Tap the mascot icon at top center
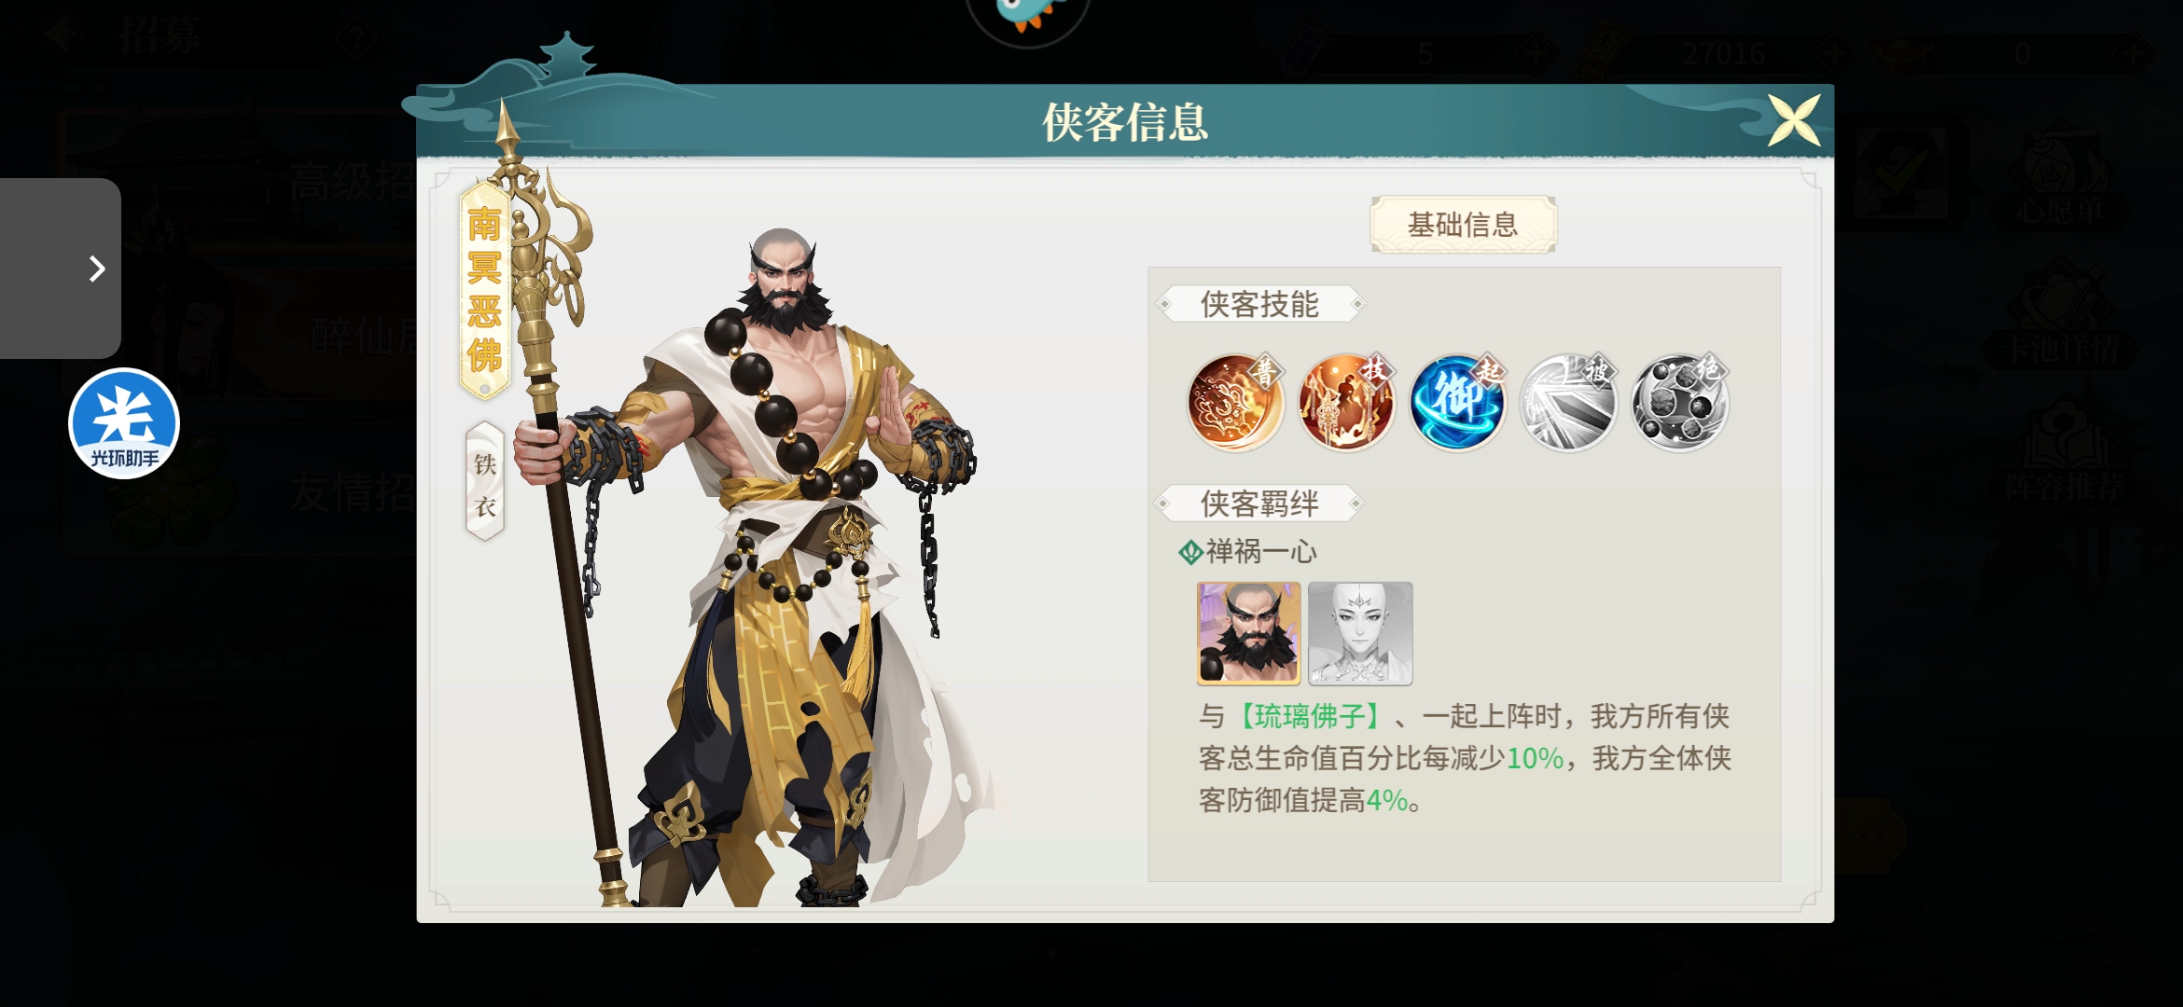 tap(1028, 17)
